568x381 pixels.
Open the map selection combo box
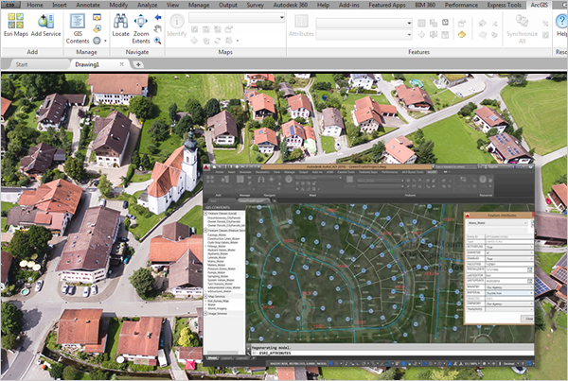tap(237, 18)
